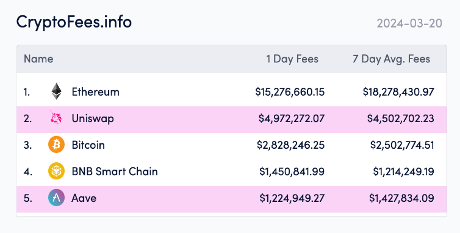The image size is (460, 233).
Task: Click the Aave ghost logo icon
Action: (56, 198)
